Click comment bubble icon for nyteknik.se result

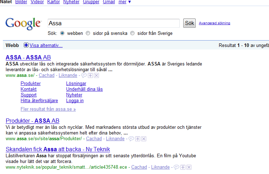point(176,167)
